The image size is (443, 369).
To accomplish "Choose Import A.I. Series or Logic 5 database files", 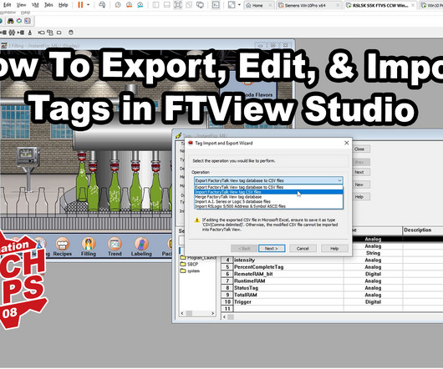I will (268, 201).
